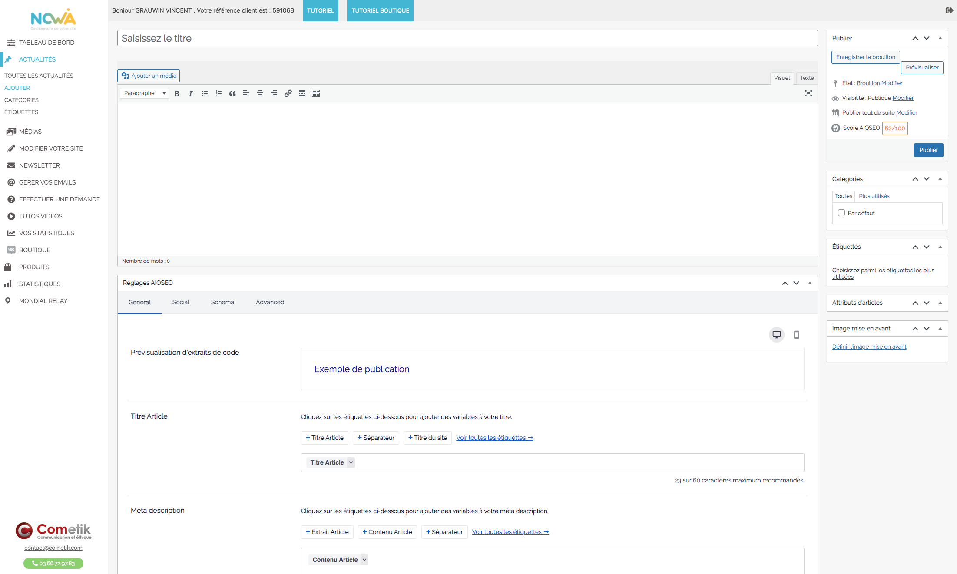Click the Saisissez le titre field
Viewport: 957px width, 574px height.
467,38
